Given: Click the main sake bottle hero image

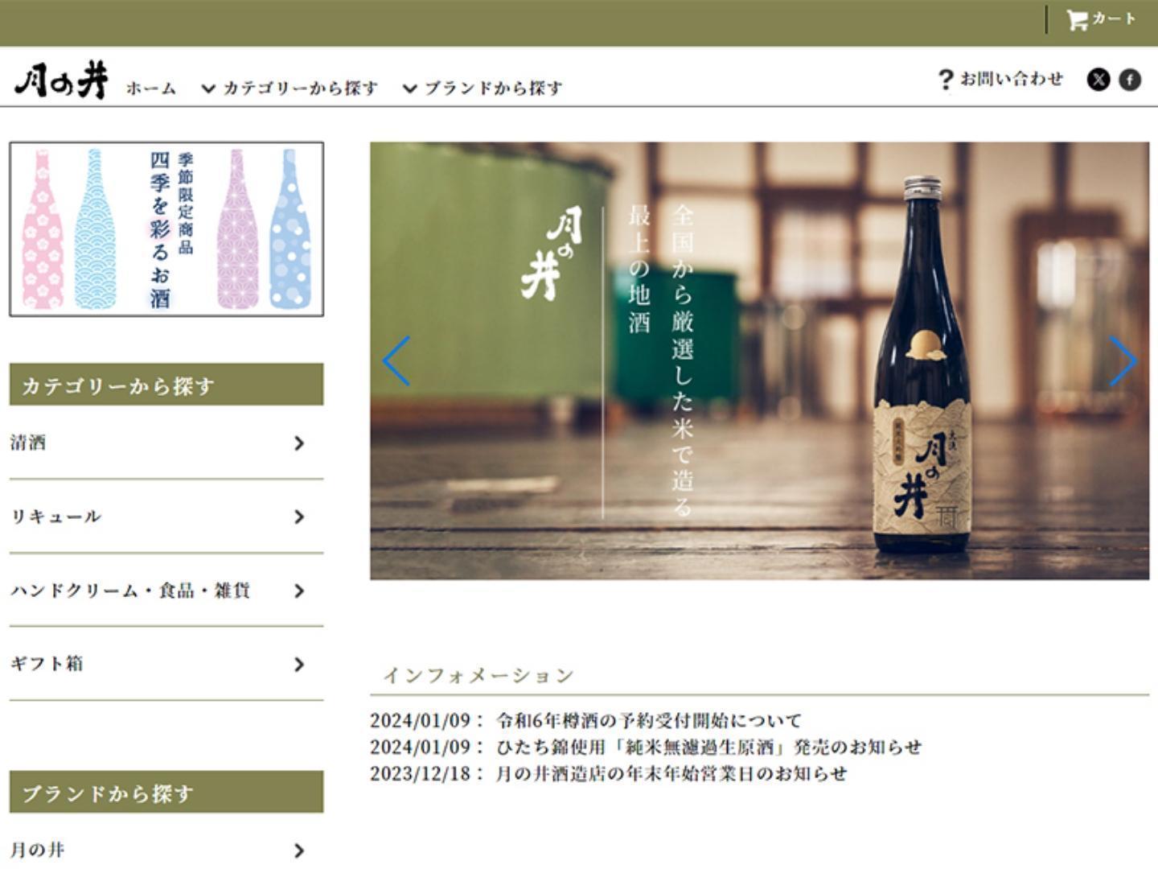Looking at the screenshot, I should pyautogui.click(x=759, y=361).
